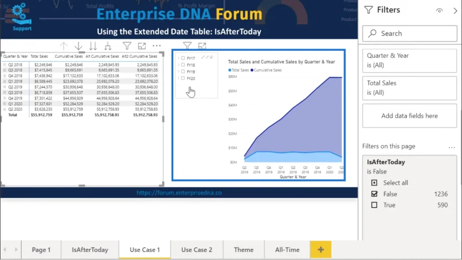
Task: Expand the FY18 hierarchy node
Action: tap(178, 65)
